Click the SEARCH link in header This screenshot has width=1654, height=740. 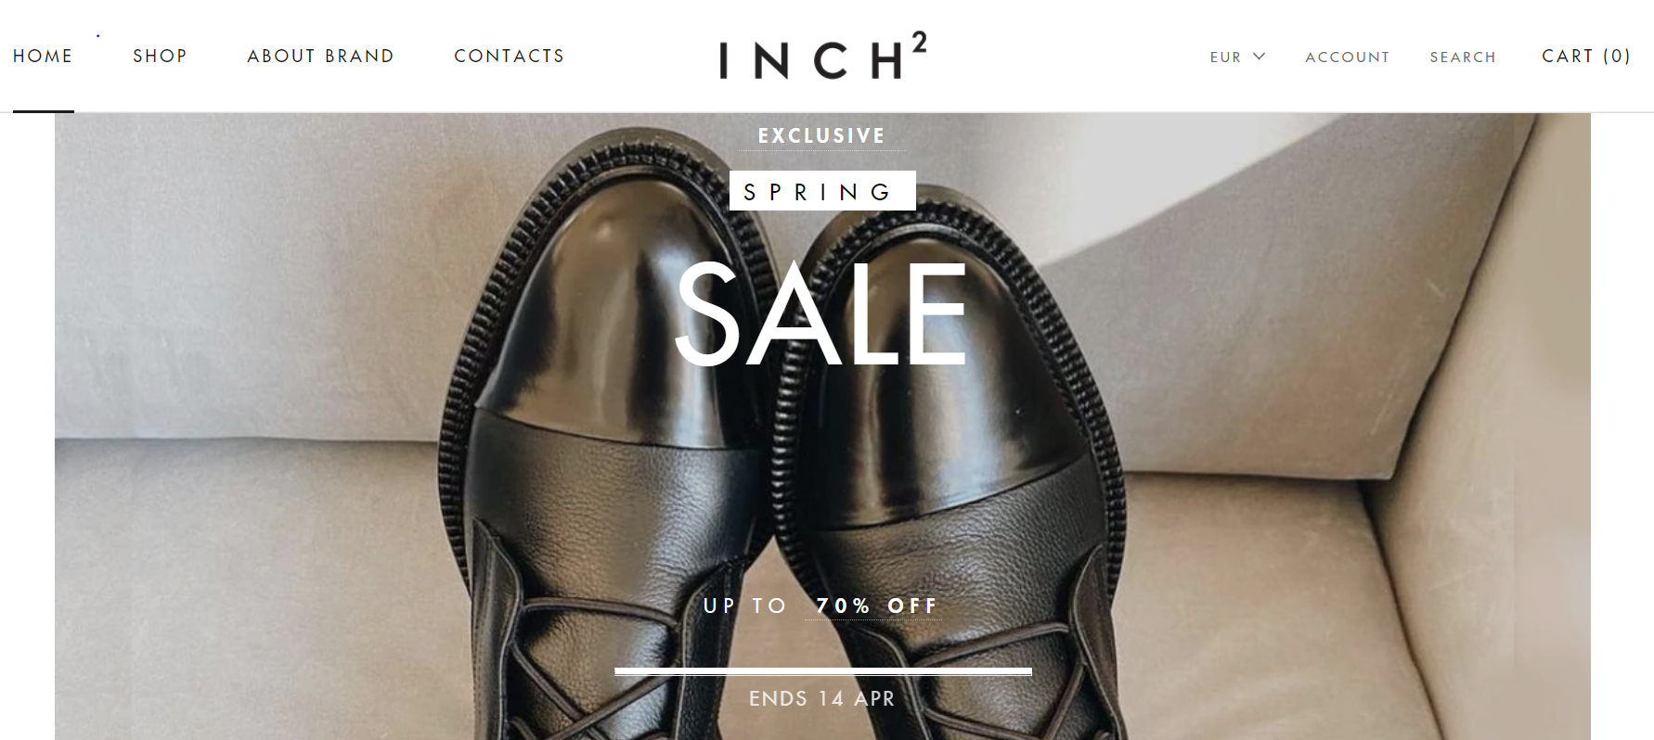pyautogui.click(x=1463, y=57)
